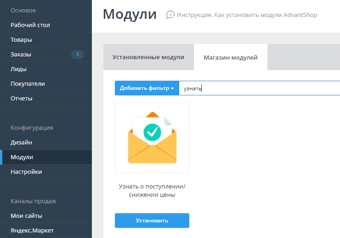340x238 pixels.
Task: Open Рабочий стол in the sidebar
Action: coord(30,25)
